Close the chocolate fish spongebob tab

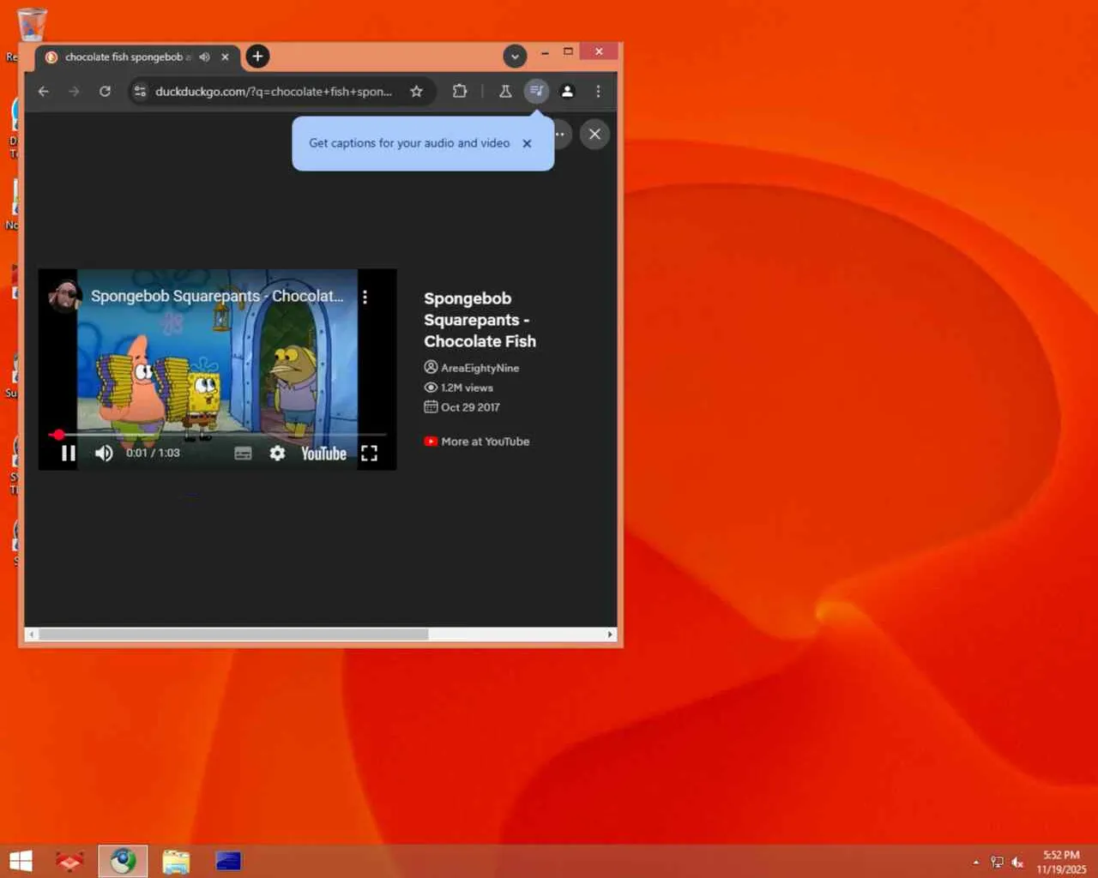[x=225, y=57]
